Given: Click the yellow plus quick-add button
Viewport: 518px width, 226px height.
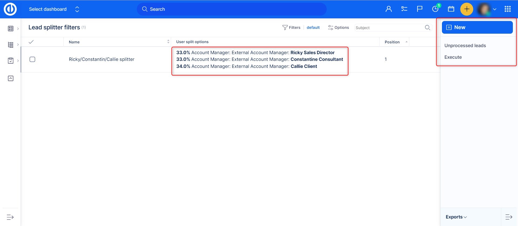Looking at the screenshot, I should pos(466,9).
